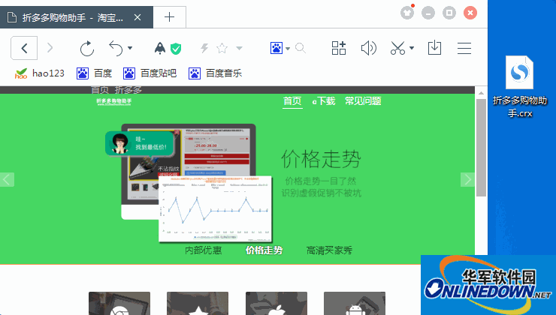Go back with the browser back arrow

coord(24,48)
